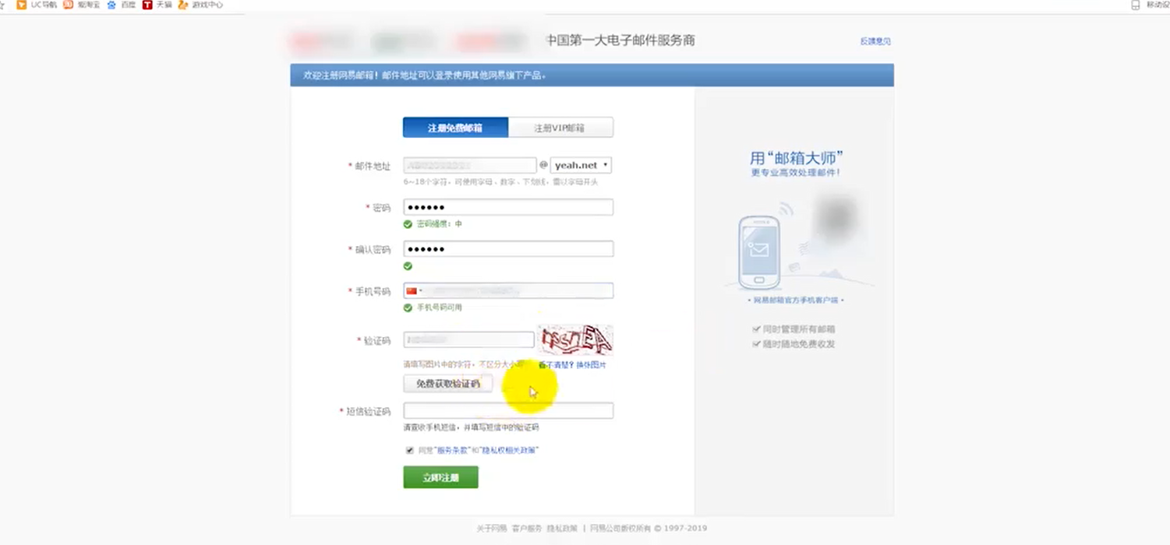The width and height of the screenshot is (1170, 545).
Task: Click the mobile device icon at top right
Action: (1135, 5)
